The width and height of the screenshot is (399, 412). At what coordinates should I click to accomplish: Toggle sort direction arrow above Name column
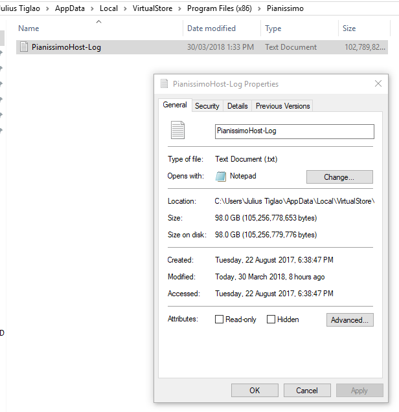tap(98, 21)
